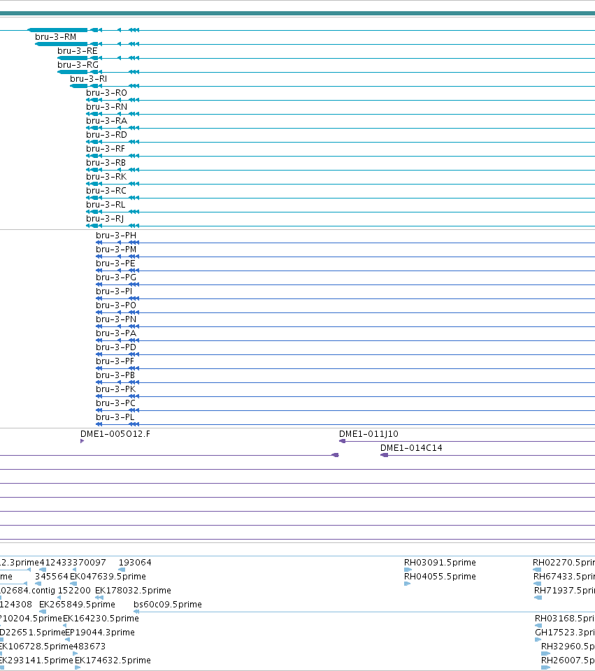The image size is (595, 671).
Task: Select the RH03091.5prime EST label
Action: (x=440, y=562)
